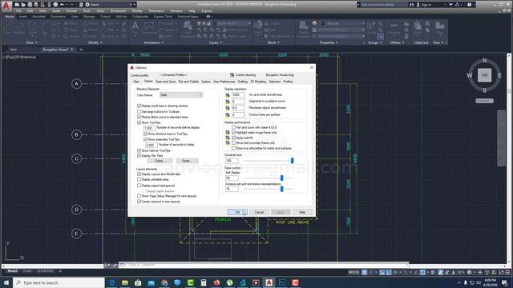Select the Annotate ribbon tab
The width and height of the screenshot is (513, 288).
pyautogui.click(x=38, y=16)
